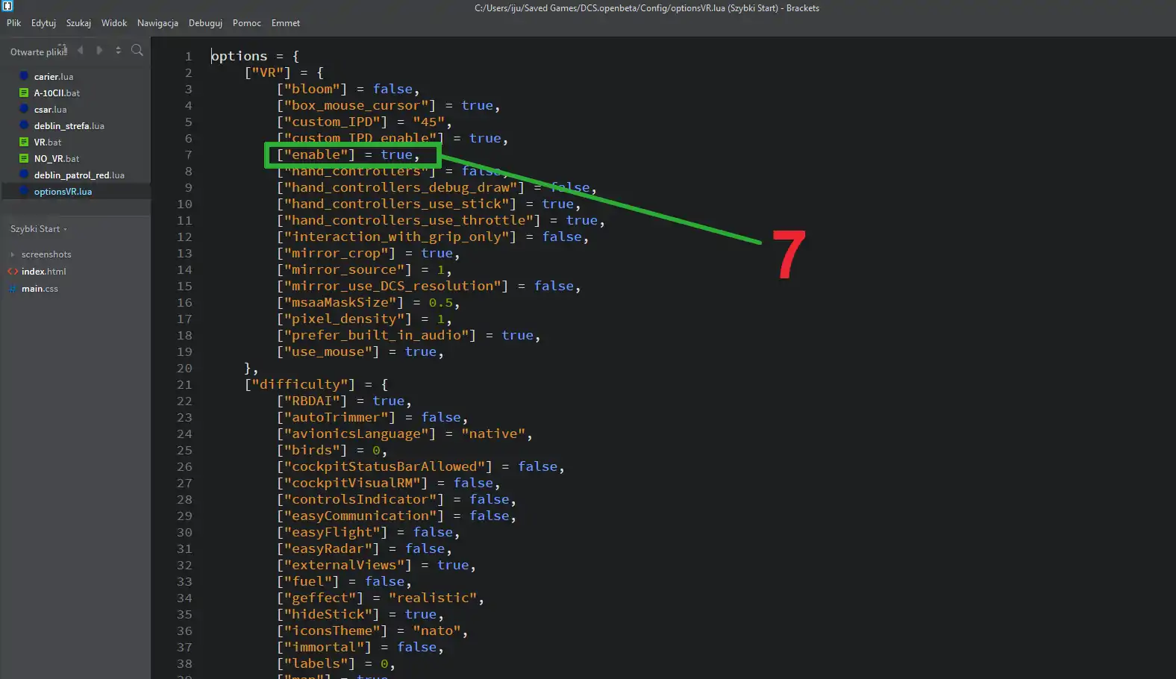1176x679 pixels.
Task: Click the ["difficulty"] key on line 21
Action: tap(299, 384)
